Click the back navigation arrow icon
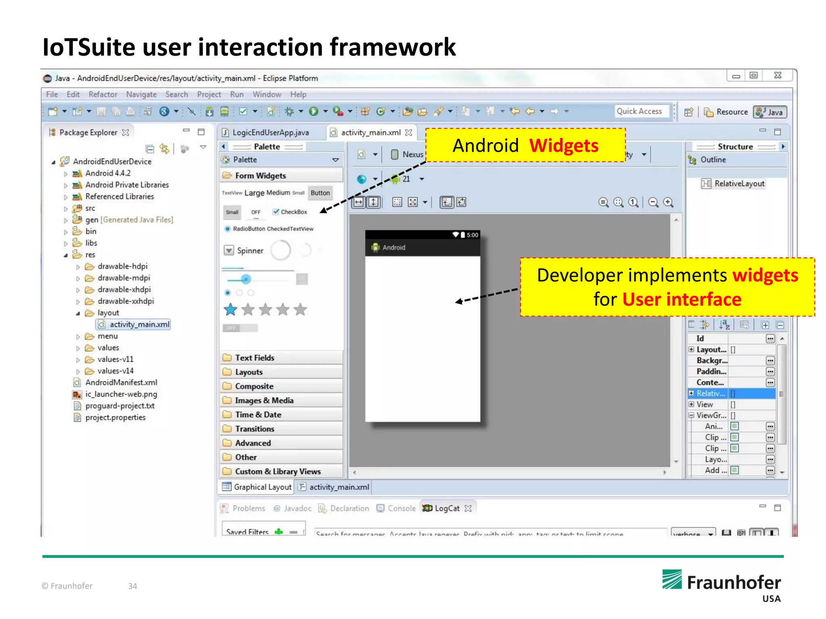This screenshot has height=619, width=826. tap(530, 111)
